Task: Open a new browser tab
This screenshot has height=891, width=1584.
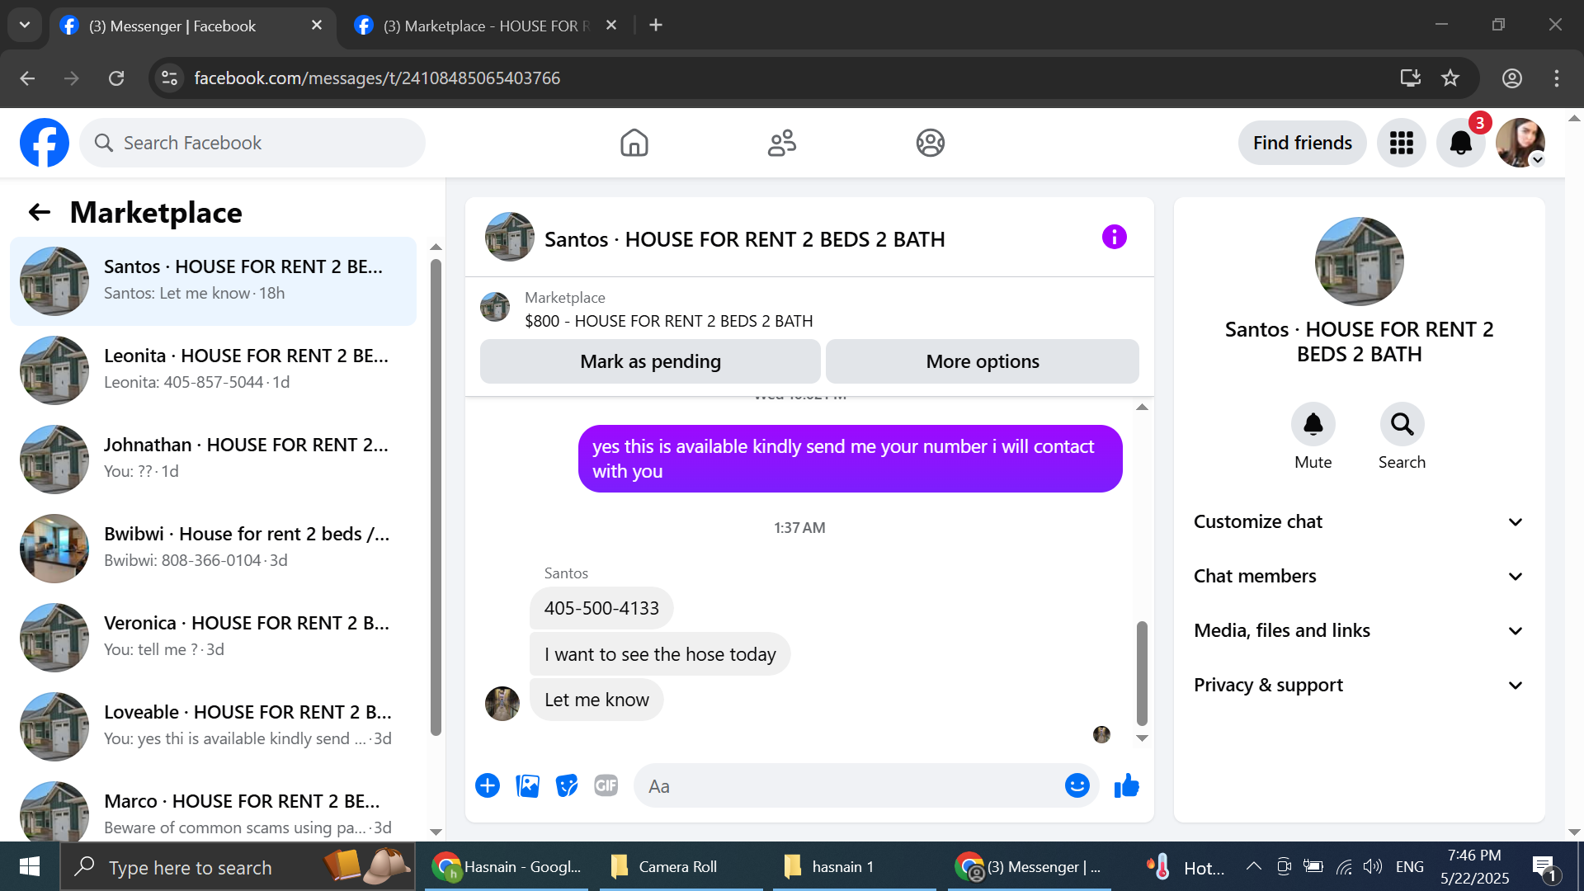Action: [656, 26]
